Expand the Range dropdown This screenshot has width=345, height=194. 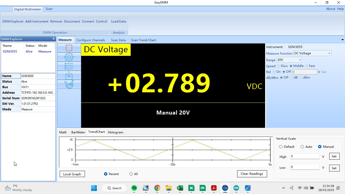click(x=300, y=60)
